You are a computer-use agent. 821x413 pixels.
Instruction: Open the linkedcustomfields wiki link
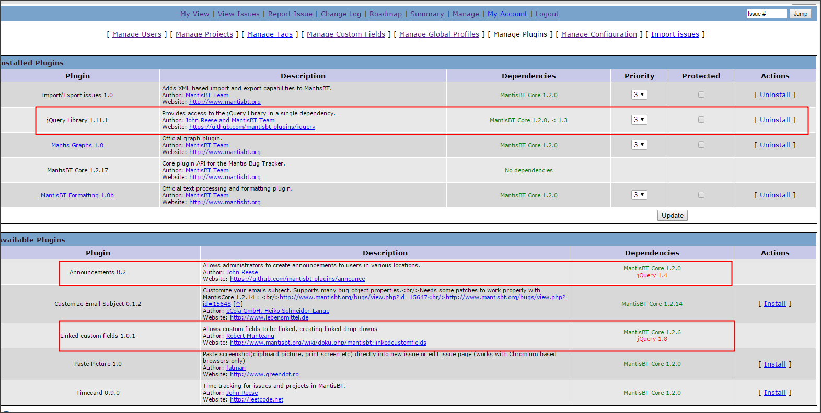pyautogui.click(x=328, y=343)
